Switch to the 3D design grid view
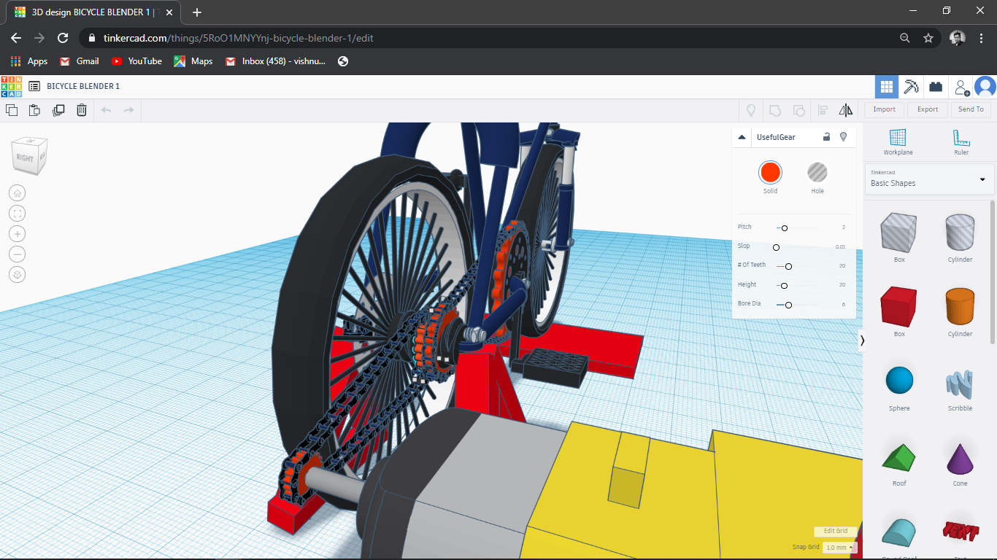This screenshot has width=997, height=560. (x=887, y=87)
